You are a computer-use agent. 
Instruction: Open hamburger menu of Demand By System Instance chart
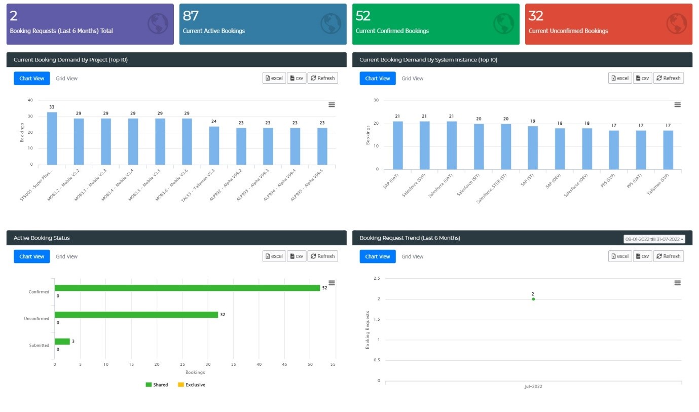tap(677, 104)
